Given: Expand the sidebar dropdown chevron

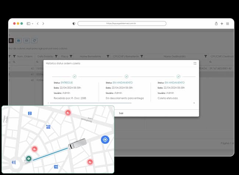Looking at the screenshot, I should [x=32, y=24].
